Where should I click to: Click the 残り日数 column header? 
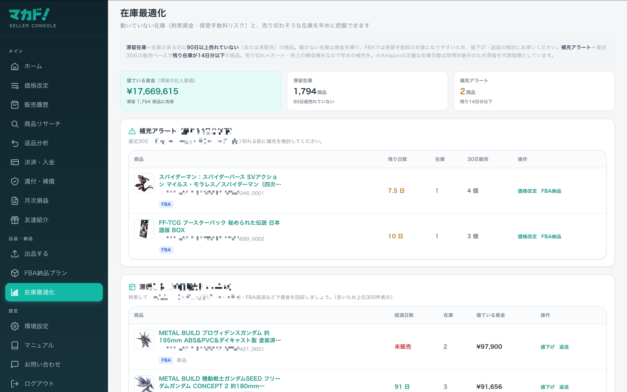click(x=397, y=159)
